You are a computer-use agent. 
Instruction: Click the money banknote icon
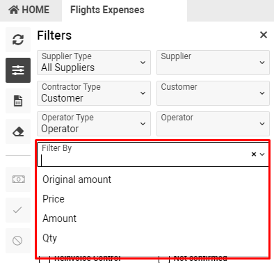pos(18,180)
